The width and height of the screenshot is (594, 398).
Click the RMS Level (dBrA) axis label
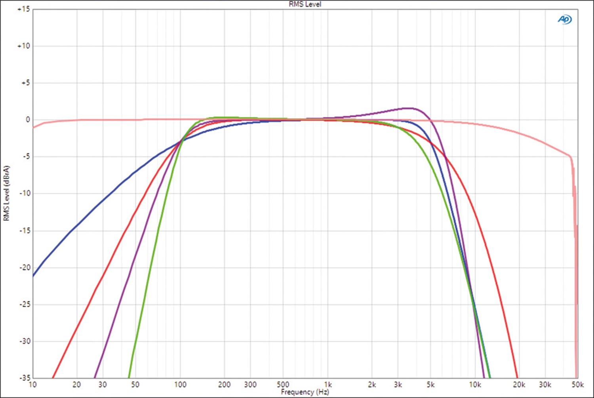pos(6,193)
